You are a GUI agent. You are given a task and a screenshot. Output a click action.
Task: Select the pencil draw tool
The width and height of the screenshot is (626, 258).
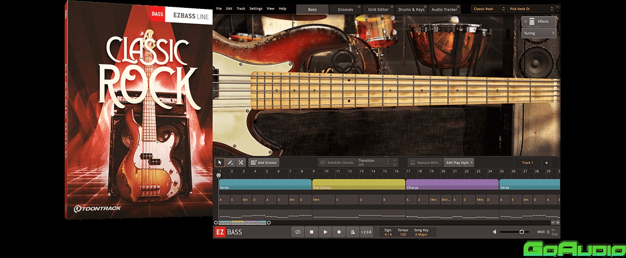231,163
